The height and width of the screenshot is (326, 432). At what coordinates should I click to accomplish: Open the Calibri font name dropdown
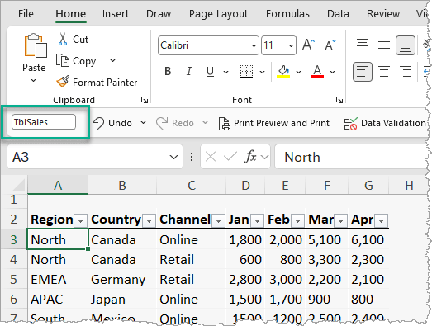pyautogui.click(x=254, y=45)
